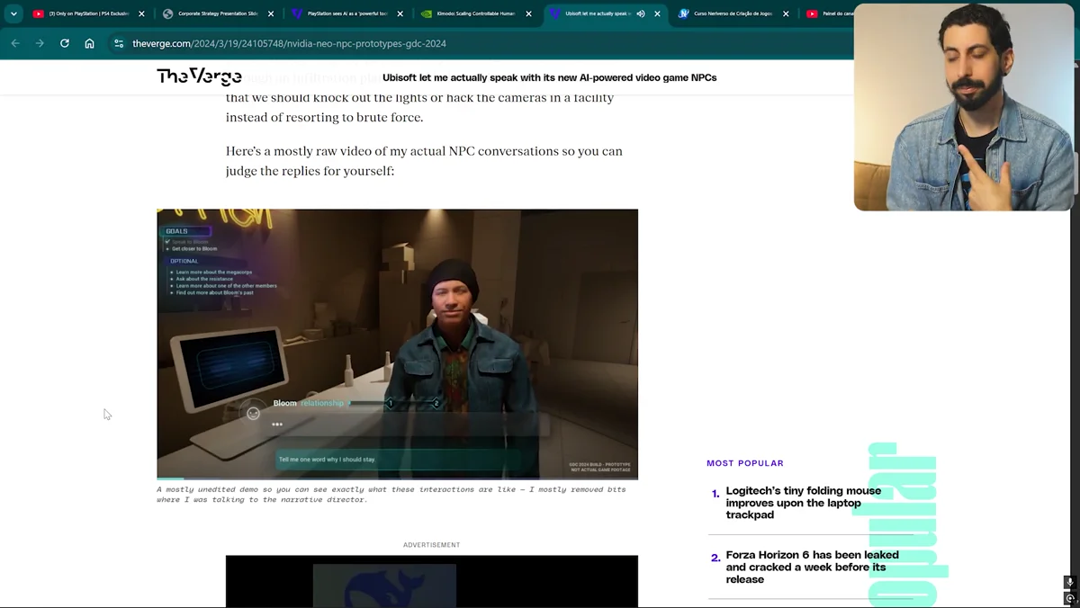Close the PlayStation sees AI tab

pyautogui.click(x=400, y=13)
